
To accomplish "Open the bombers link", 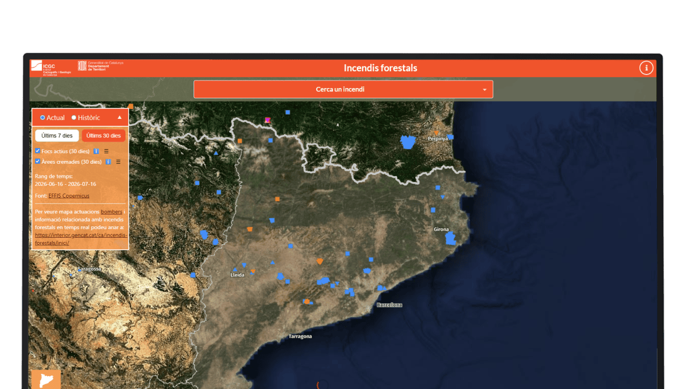I will tap(111, 212).
